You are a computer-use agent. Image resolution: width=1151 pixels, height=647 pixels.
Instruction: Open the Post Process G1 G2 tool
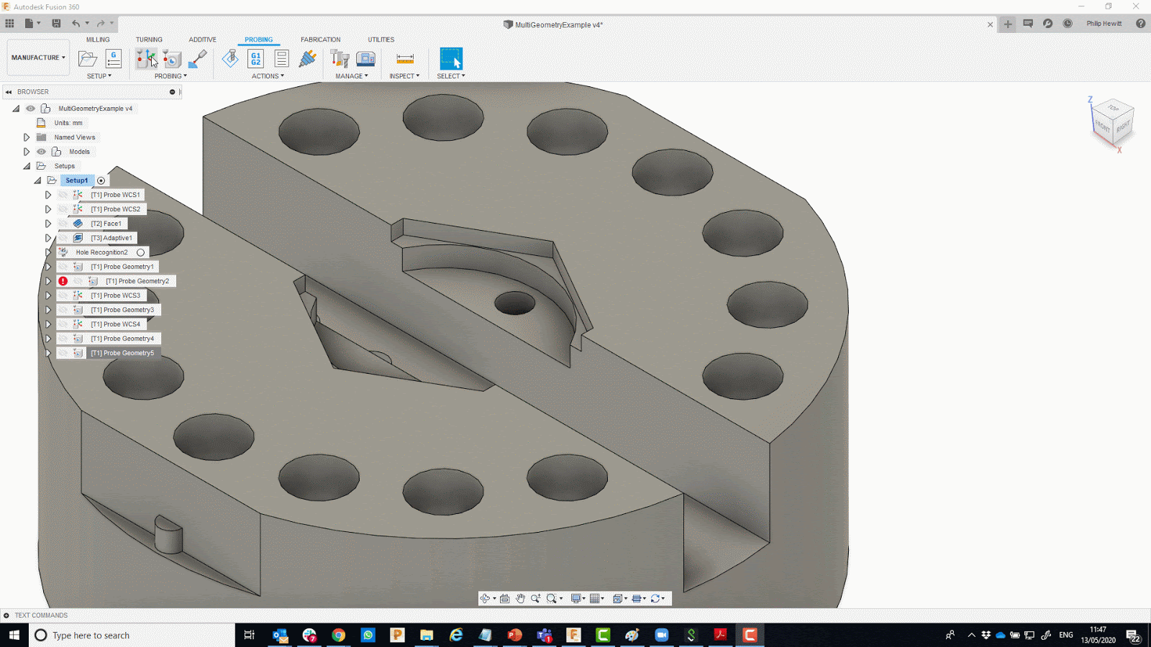point(255,59)
